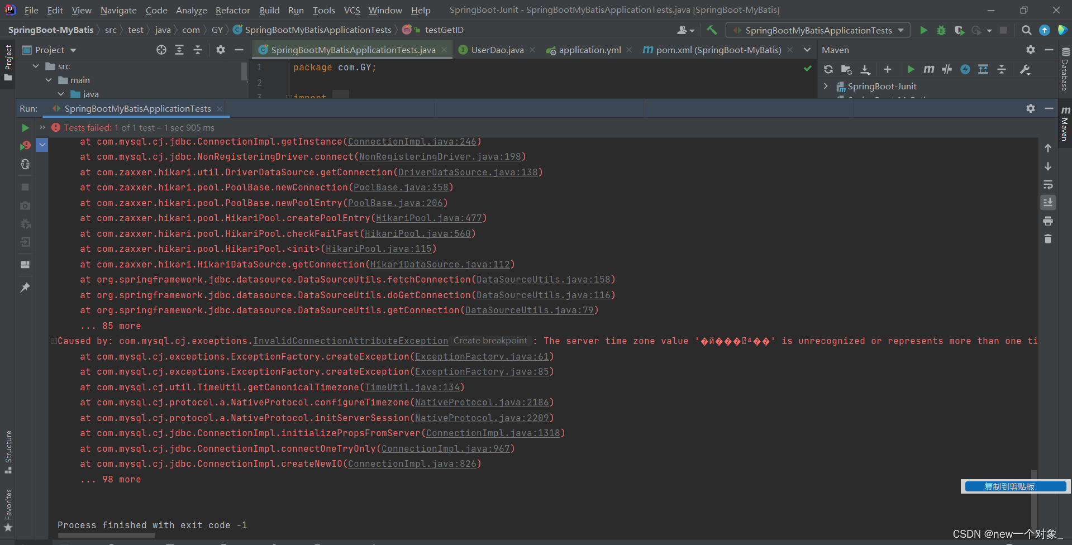Show Maven dependencies diagram icon

coord(983,69)
